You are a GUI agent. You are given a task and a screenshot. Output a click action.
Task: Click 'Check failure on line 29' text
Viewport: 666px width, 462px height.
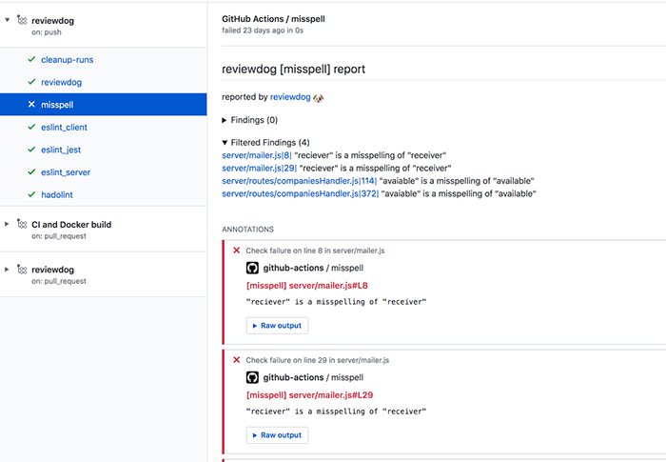click(317, 360)
